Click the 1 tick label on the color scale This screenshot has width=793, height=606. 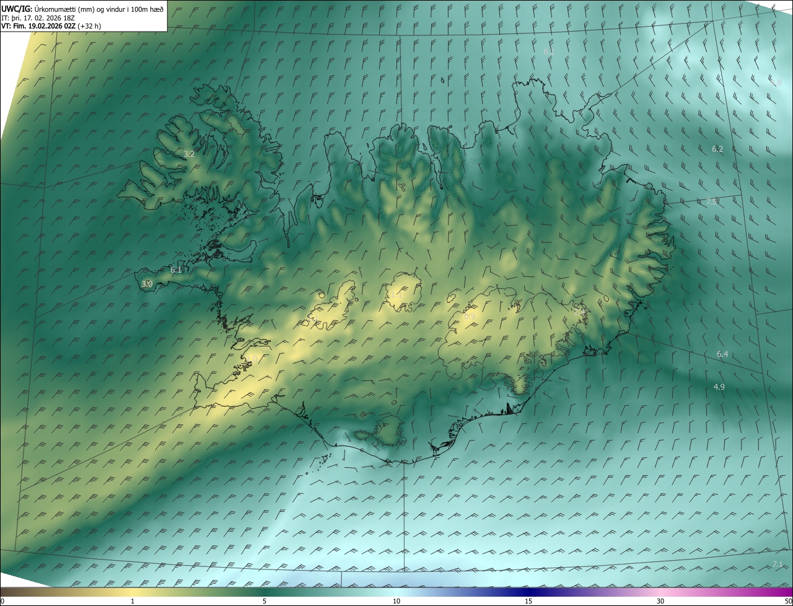pos(133,601)
